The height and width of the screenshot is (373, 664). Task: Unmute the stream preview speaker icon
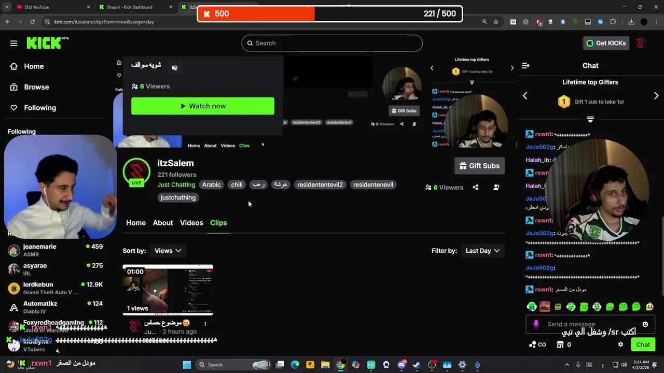point(174,67)
